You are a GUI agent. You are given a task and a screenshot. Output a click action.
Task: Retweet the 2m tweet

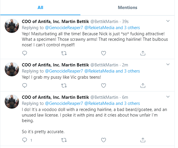pyautogui.click(x=64, y=85)
